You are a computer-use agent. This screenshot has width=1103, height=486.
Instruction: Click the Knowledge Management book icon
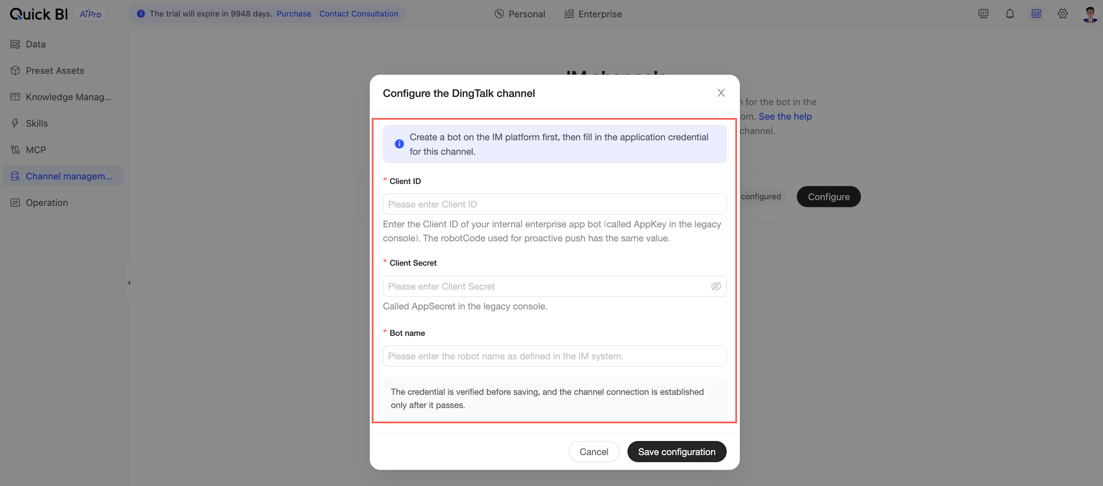pyautogui.click(x=15, y=97)
